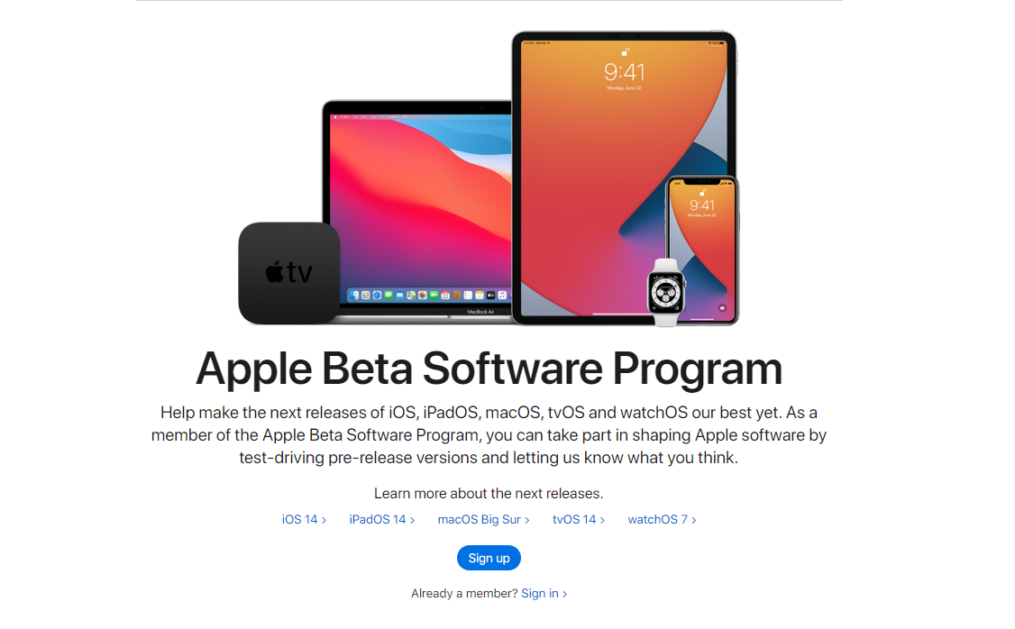Click the padlock icon on iPad screen

click(626, 51)
